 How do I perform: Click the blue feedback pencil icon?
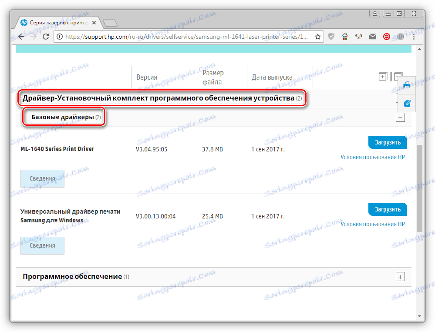406,104
